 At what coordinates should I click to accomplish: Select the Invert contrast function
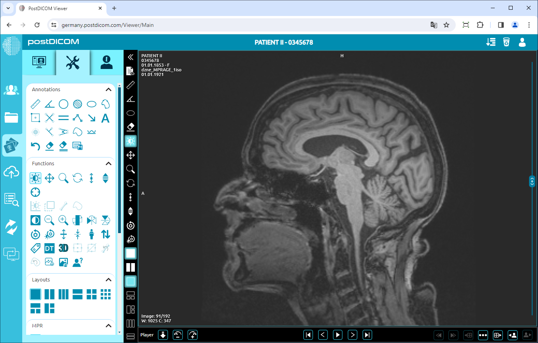(x=35, y=220)
